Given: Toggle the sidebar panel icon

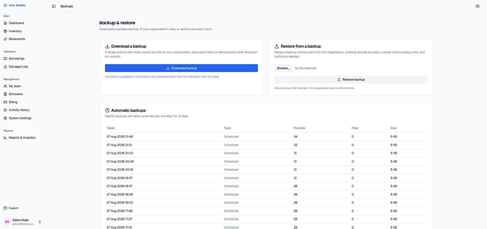Looking at the screenshot, I should (54, 6).
